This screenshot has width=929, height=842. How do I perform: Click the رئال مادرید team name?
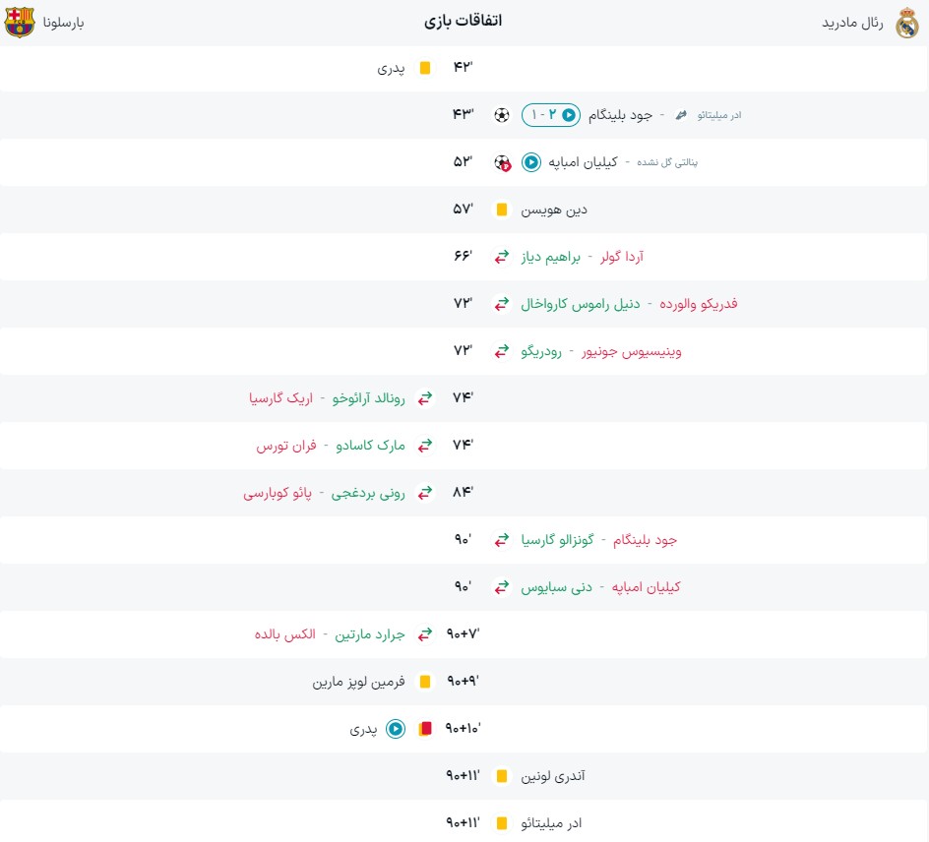(853, 22)
